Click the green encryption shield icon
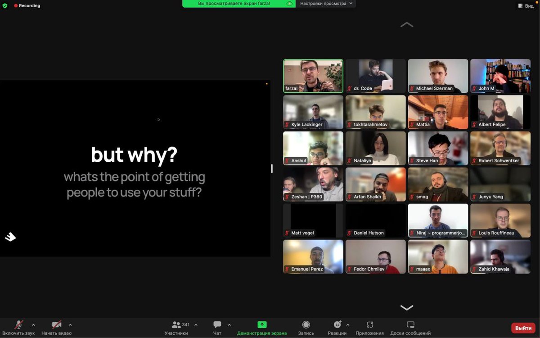This screenshot has width=540, height=338. point(5,5)
